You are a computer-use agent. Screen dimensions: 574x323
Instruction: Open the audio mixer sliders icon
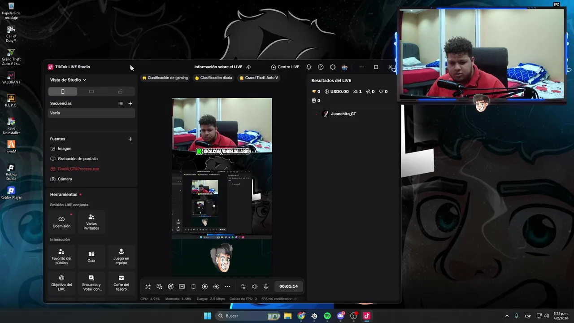pos(243,286)
